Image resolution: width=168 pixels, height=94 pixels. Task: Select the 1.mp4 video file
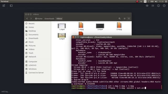click(x=62, y=27)
